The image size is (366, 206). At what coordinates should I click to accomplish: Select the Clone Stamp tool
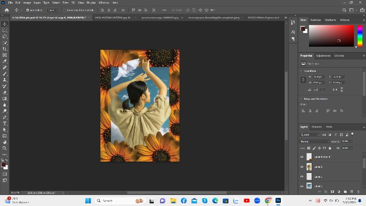pyautogui.click(x=5, y=80)
